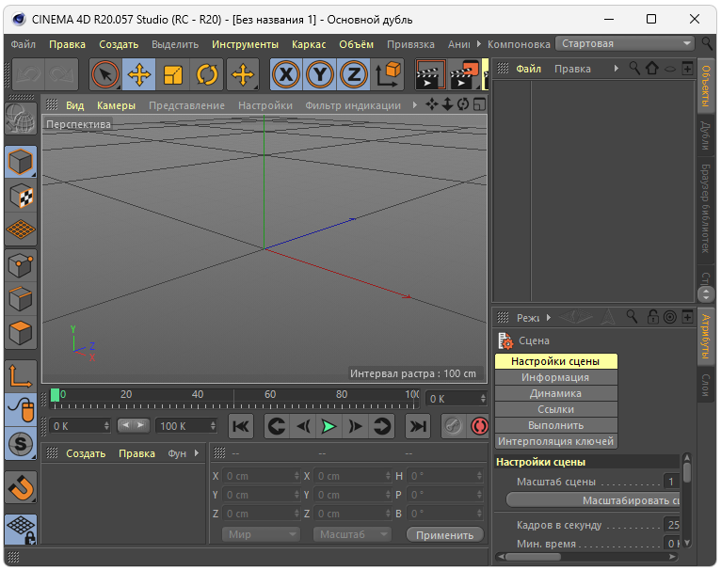Switch to the Динамика tab

pos(555,393)
